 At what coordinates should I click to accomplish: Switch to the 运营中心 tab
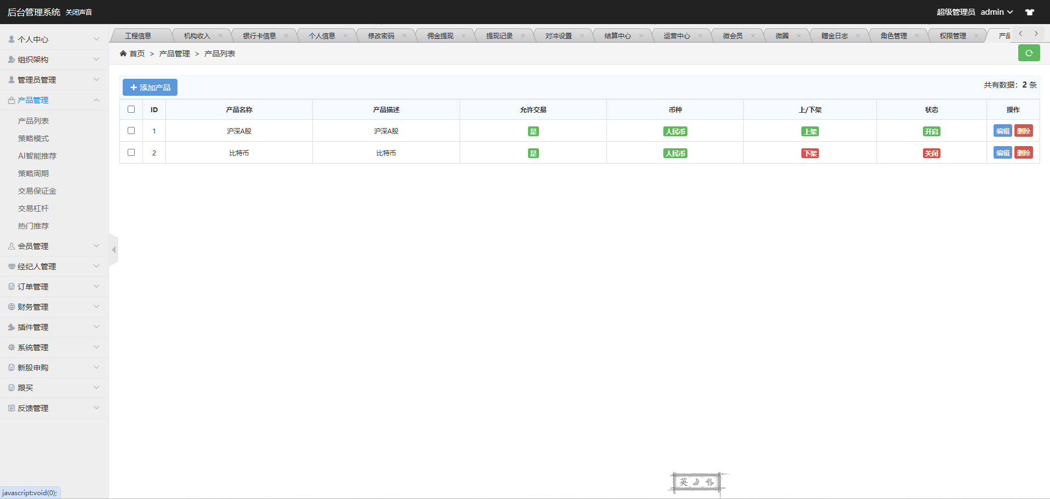tap(676, 36)
